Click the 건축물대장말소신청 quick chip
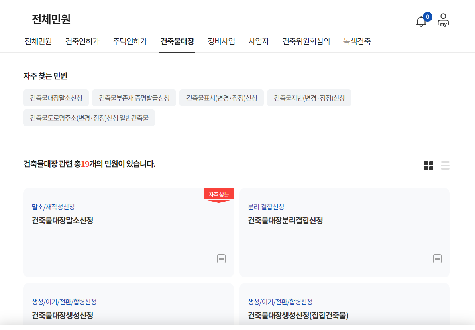This screenshot has width=475, height=330. click(x=56, y=98)
